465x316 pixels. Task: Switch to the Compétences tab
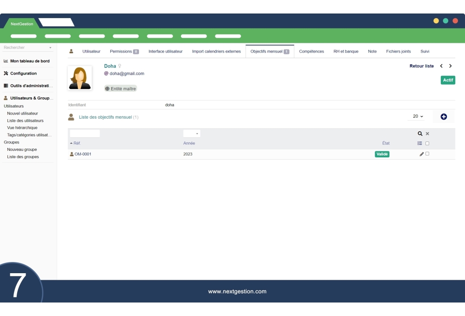(312, 51)
